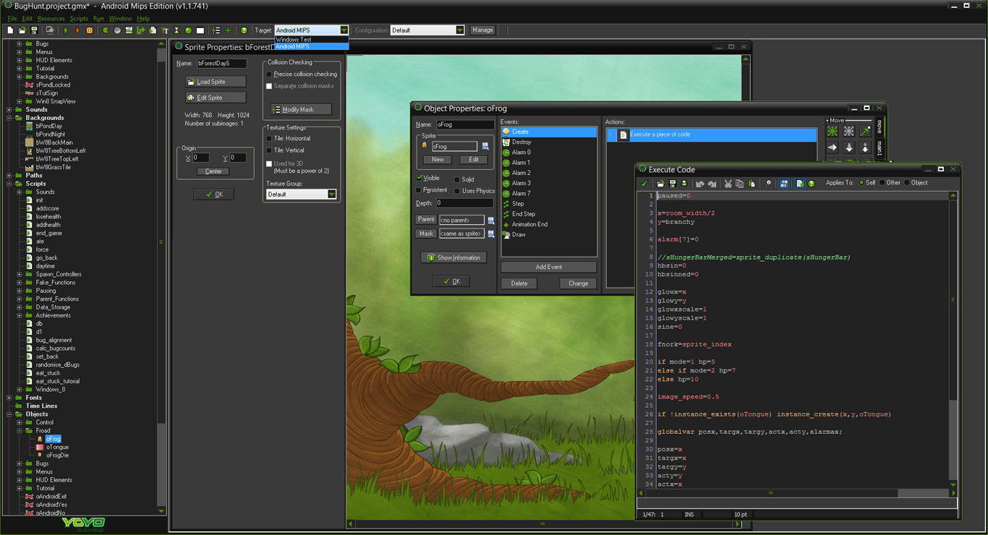Viewport: 988px width, 535px height.
Task: Open the Resources menu
Action: coord(51,18)
